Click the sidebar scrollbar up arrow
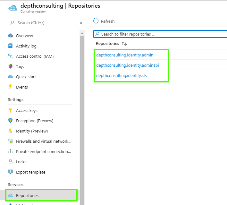227x205 pixels. pyautogui.click(x=82, y=33)
